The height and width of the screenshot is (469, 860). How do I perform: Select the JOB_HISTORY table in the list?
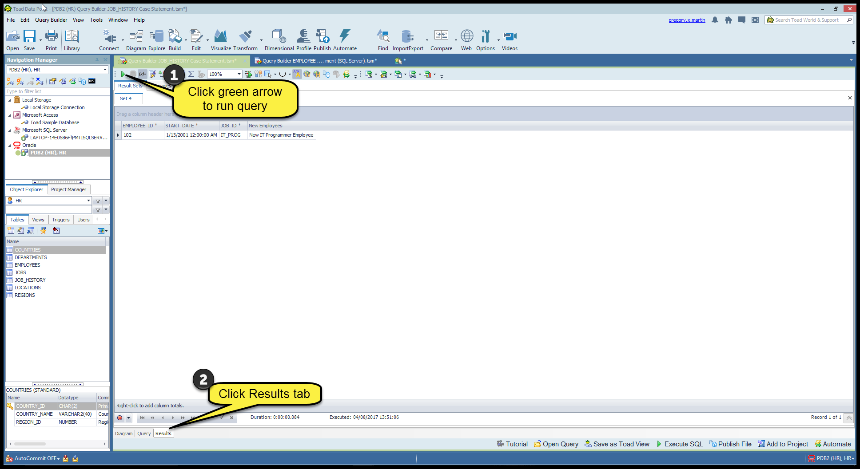pyautogui.click(x=30, y=280)
